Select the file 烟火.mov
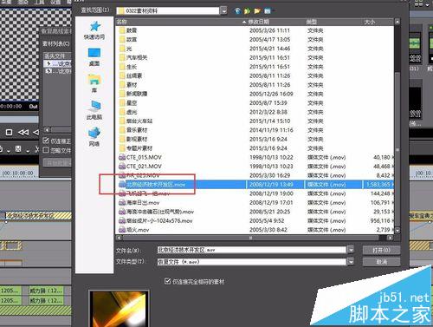The image size is (433, 327). point(134,230)
